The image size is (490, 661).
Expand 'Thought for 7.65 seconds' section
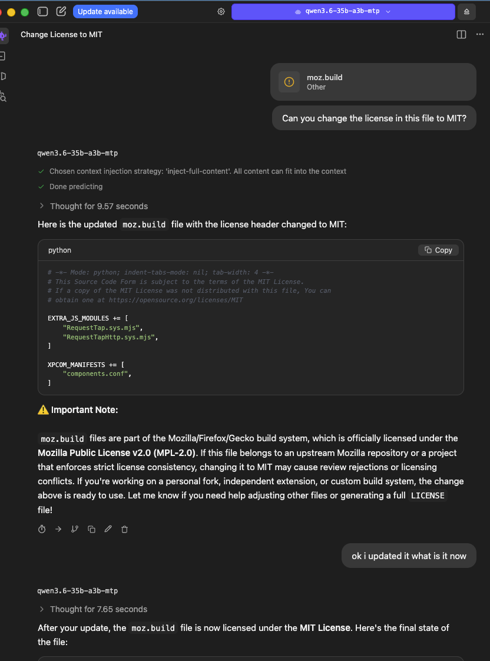(93, 609)
